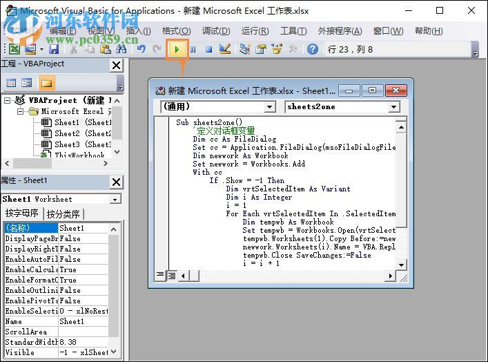Open the 工具(T) menu
The height and width of the screenshot is (362, 488).
[293, 31]
